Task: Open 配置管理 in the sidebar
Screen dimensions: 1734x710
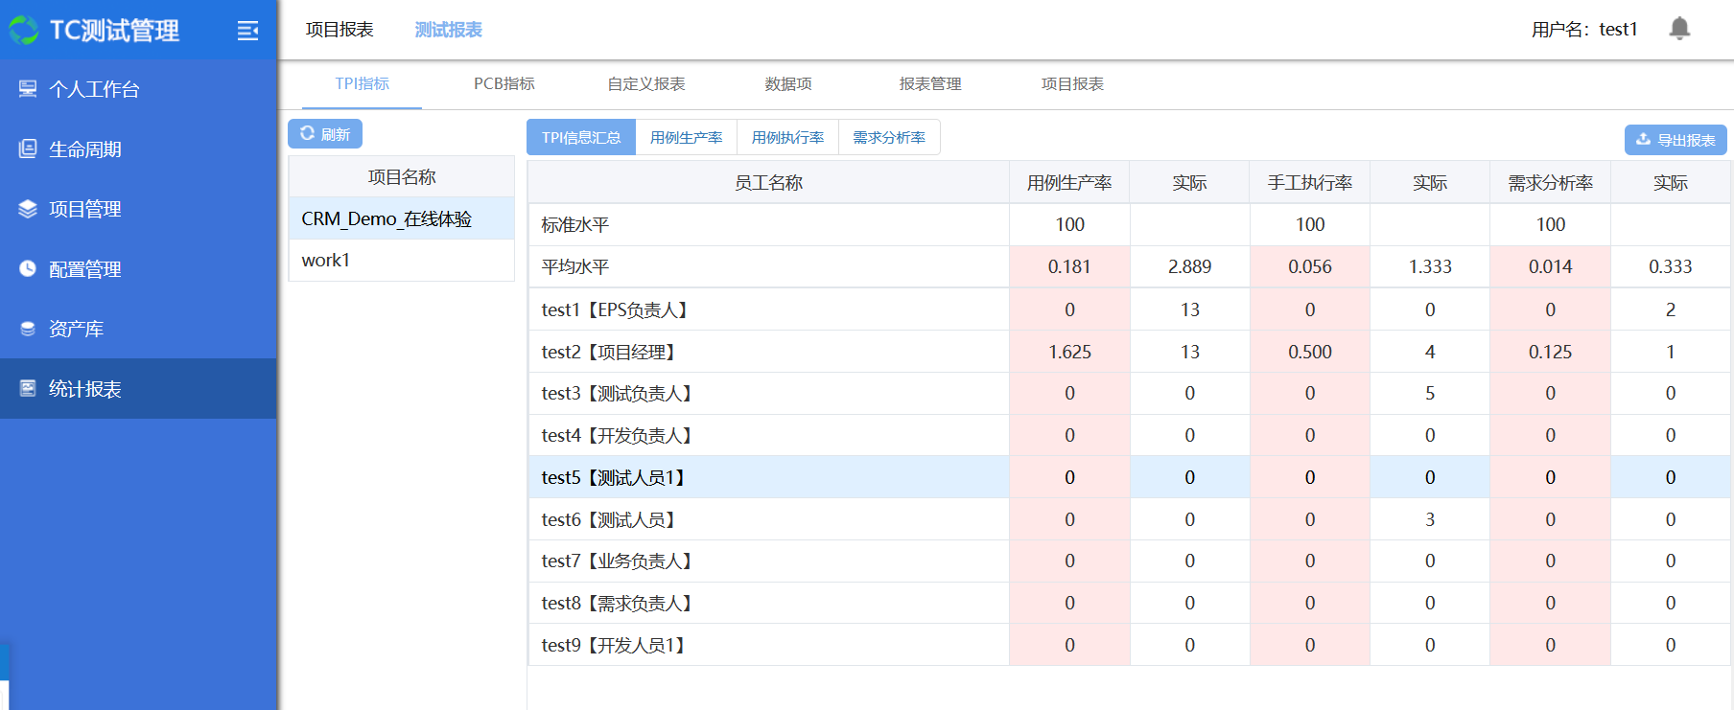Action: coord(84,269)
